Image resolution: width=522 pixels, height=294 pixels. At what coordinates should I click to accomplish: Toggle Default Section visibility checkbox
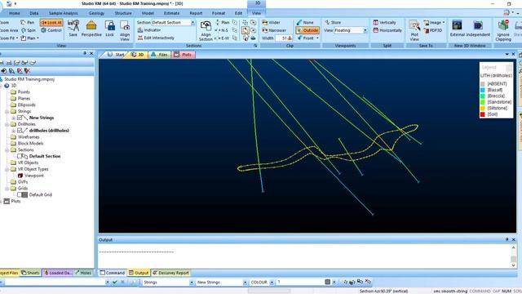pos(20,156)
